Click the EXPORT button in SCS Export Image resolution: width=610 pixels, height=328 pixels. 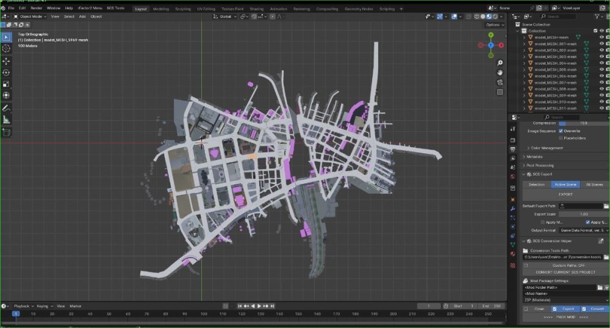click(x=565, y=194)
